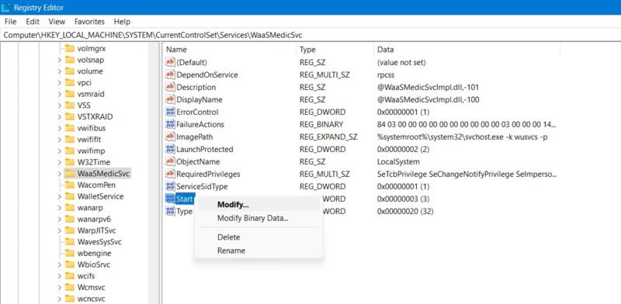Click the string icon beside RequiredPrivileges
Image resolution: width=621 pixels, height=304 pixels.
pyautogui.click(x=170, y=174)
